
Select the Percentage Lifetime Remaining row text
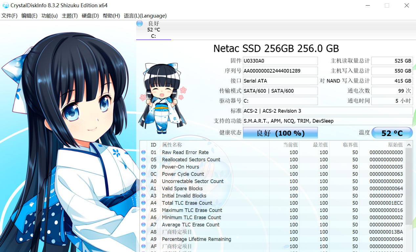click(x=196, y=239)
